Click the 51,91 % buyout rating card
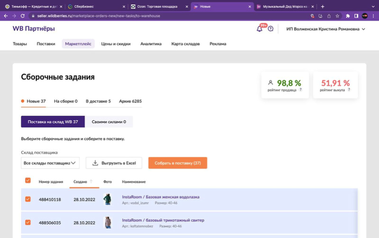Viewport: 379px width, 238px height. click(335, 85)
